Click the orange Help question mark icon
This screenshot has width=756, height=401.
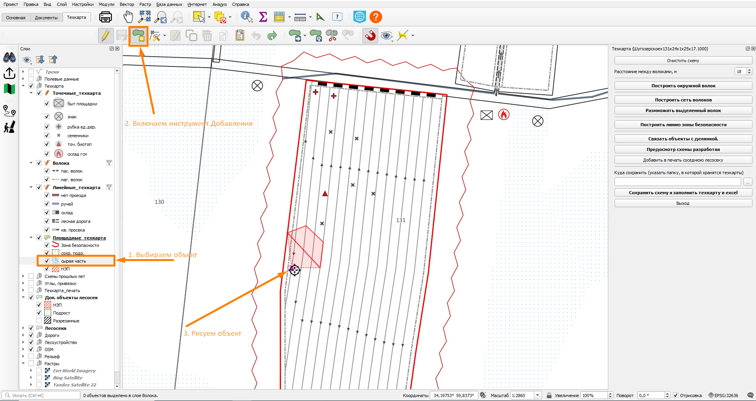376,17
